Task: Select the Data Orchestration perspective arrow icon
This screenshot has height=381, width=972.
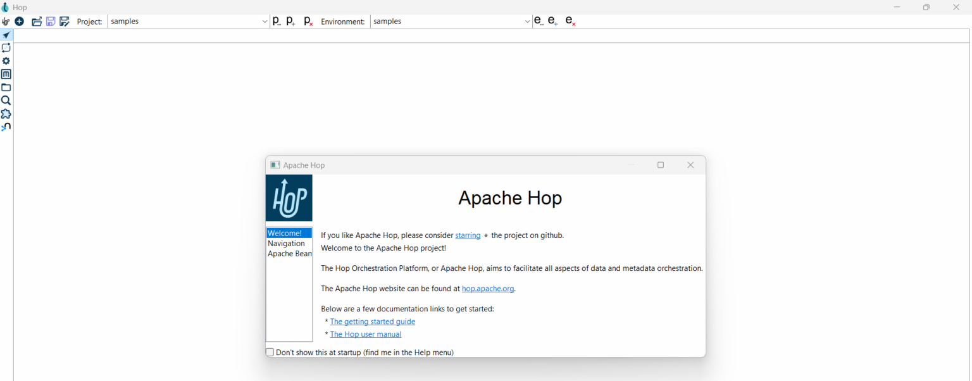Action: 6,35
